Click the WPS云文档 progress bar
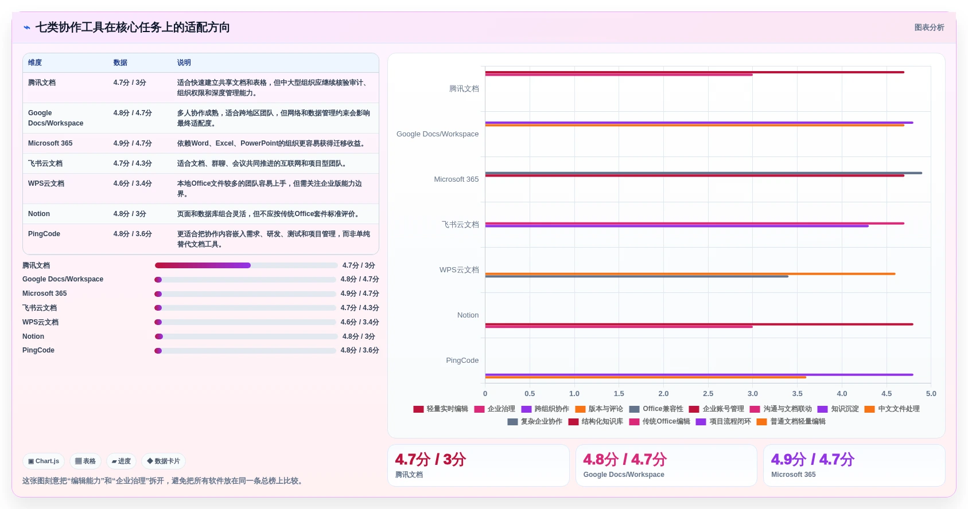 coord(245,322)
